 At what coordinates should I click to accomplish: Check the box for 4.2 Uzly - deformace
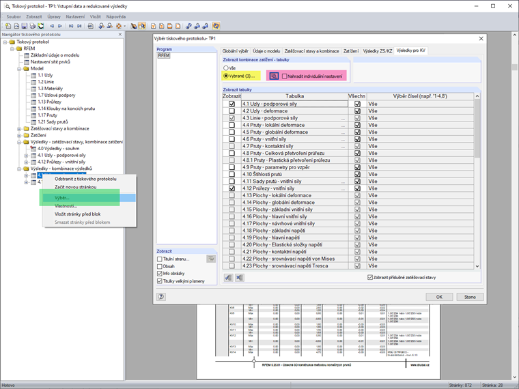(x=232, y=111)
